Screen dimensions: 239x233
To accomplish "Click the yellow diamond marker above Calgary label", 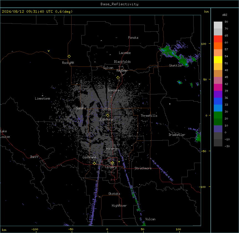I will (112, 163).
